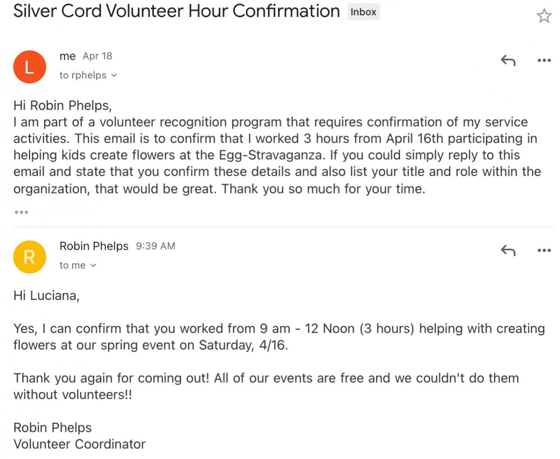Reply to the Apr 18 message

(x=508, y=60)
